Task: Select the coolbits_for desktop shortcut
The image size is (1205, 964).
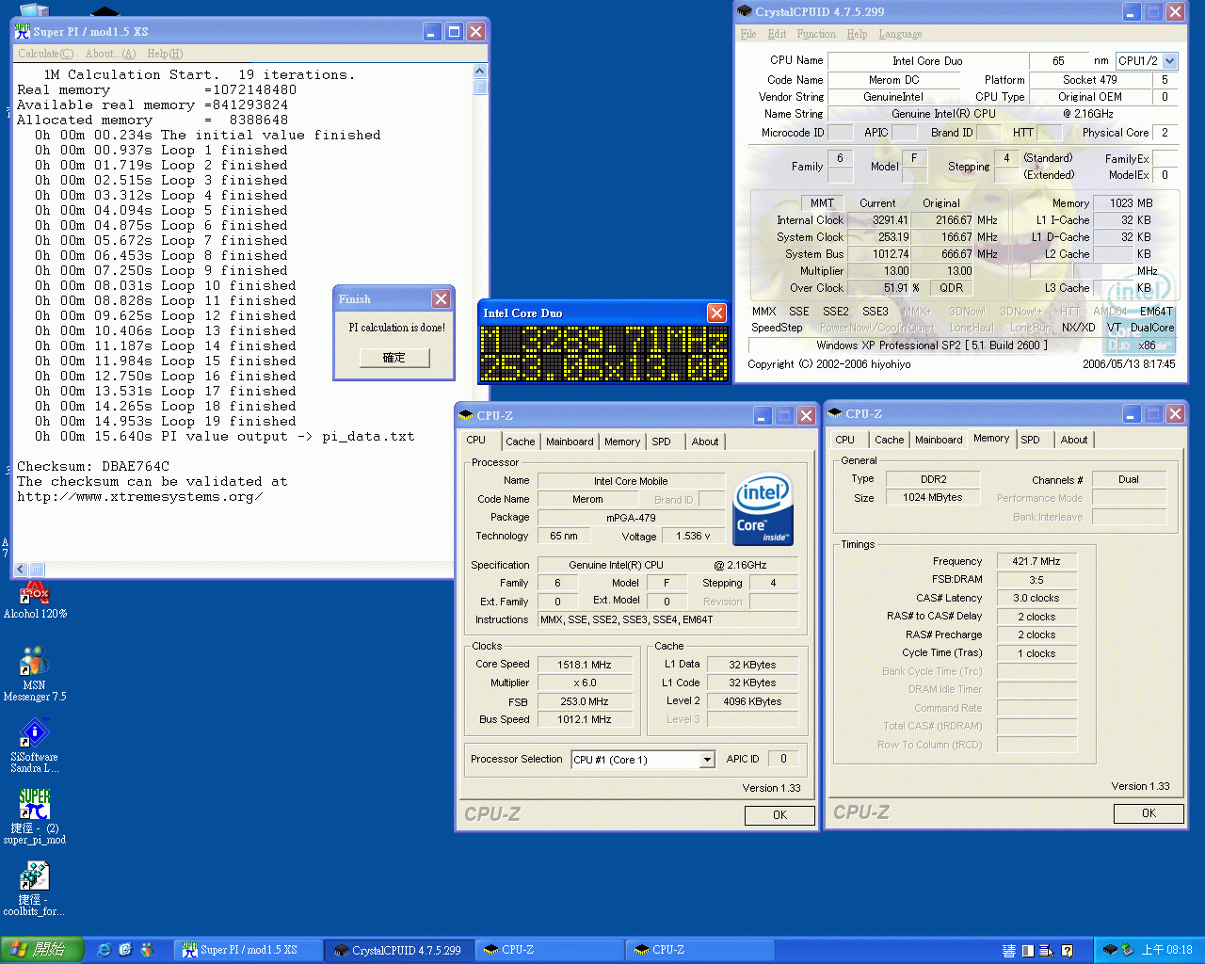Action: coord(35,889)
